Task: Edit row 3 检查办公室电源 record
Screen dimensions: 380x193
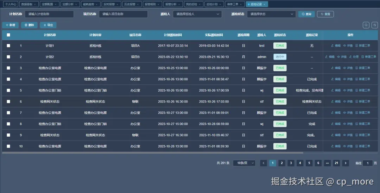Action: [x=336, y=68]
